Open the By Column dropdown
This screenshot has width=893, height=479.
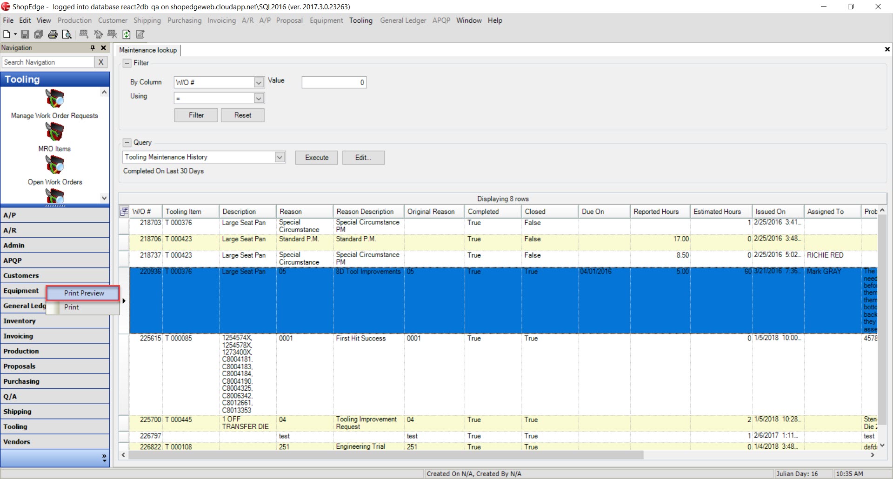[259, 82]
